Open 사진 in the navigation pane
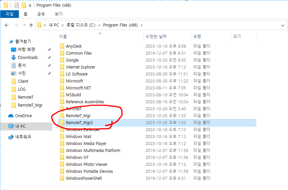Viewport: 288px width, 190px height. point(22,73)
